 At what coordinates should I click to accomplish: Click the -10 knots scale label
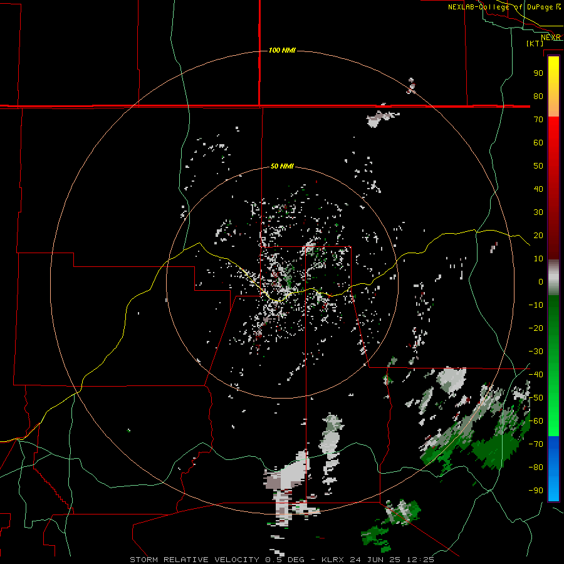(x=536, y=305)
